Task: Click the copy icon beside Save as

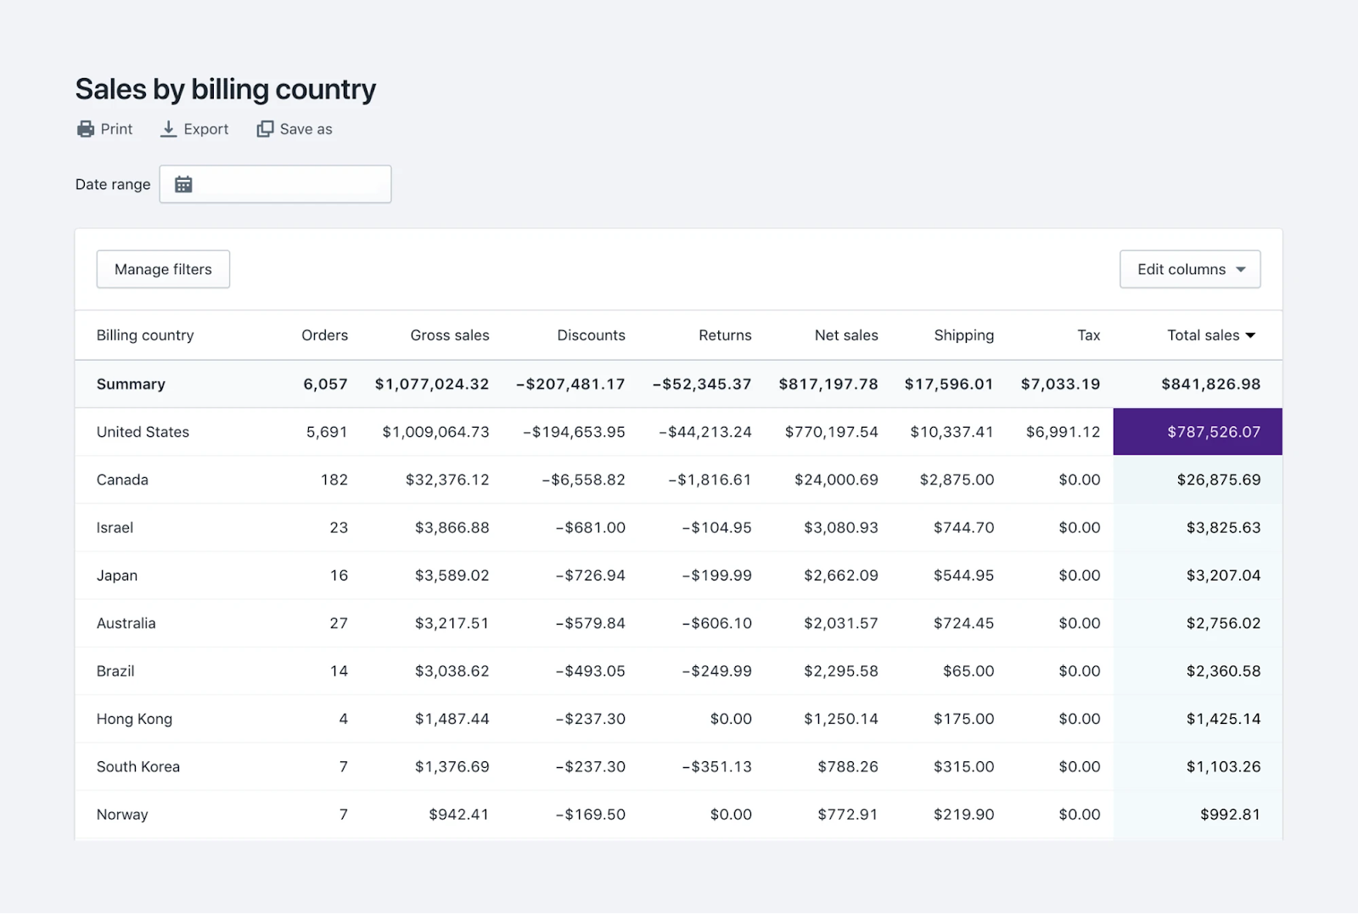Action: [265, 128]
